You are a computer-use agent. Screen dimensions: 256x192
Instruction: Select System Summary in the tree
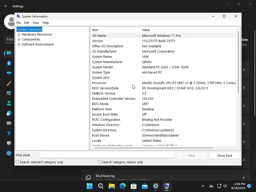point(29,29)
